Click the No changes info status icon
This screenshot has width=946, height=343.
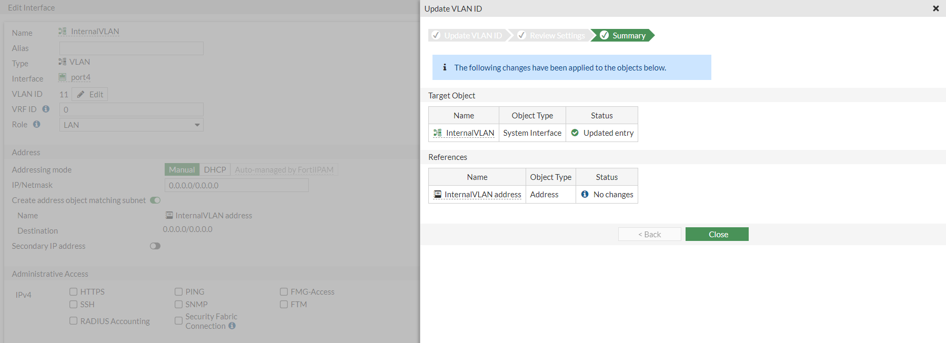(x=585, y=194)
